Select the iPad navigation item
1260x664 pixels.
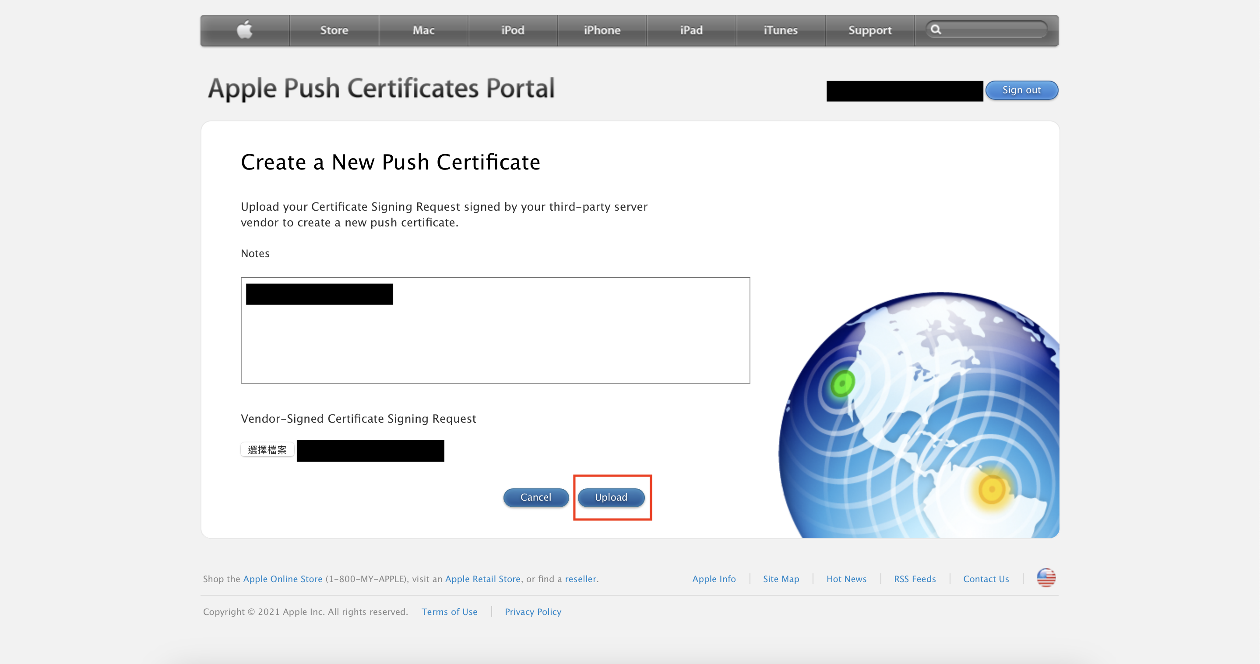[691, 30]
